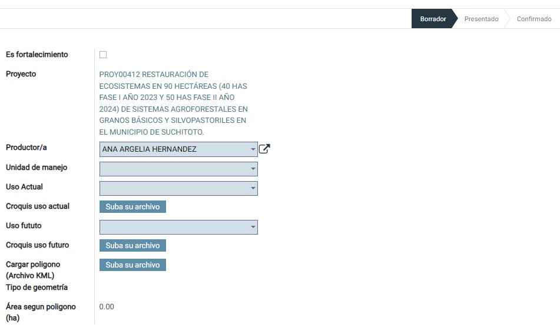The image size is (560, 331).
Task: Upload file for Croquis uso futuro
Action: pos(132,246)
